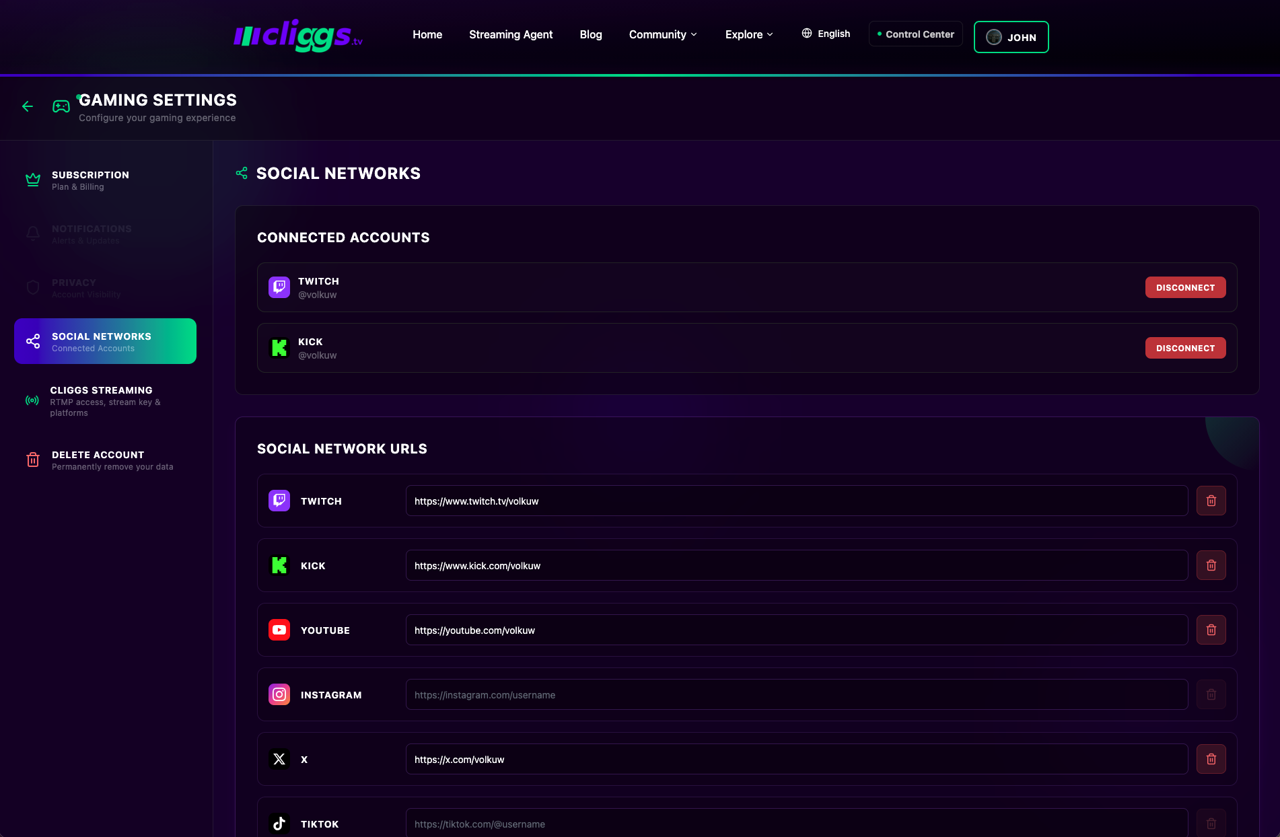Click the YouTube URL input field

point(797,630)
